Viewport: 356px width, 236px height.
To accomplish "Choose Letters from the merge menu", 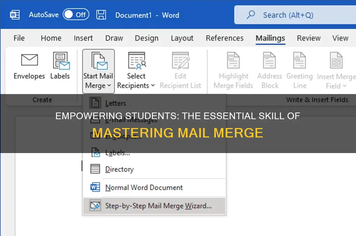I will 154,103.
